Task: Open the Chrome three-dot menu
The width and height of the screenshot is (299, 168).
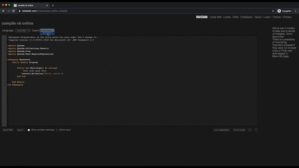Action: 296,11
